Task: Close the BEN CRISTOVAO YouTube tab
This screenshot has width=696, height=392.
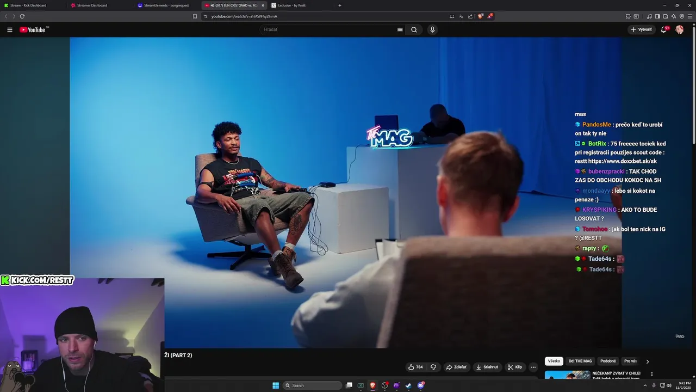Action: 263,5
